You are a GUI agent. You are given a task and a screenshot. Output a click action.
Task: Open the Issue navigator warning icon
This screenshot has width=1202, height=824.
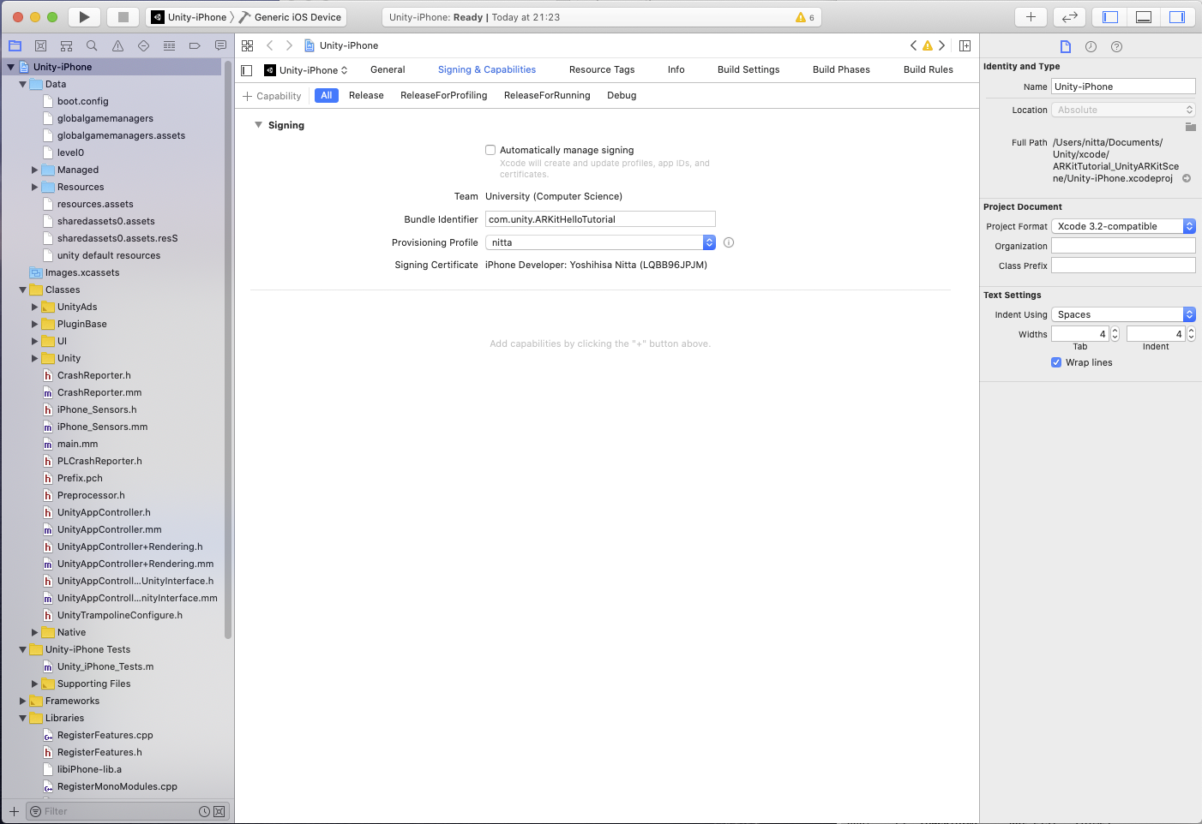117,46
